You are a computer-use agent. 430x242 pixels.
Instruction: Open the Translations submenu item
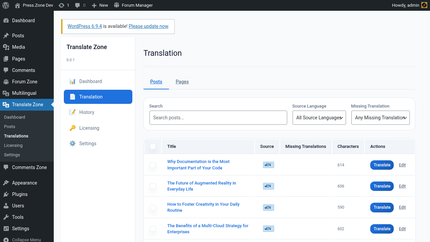(x=16, y=136)
